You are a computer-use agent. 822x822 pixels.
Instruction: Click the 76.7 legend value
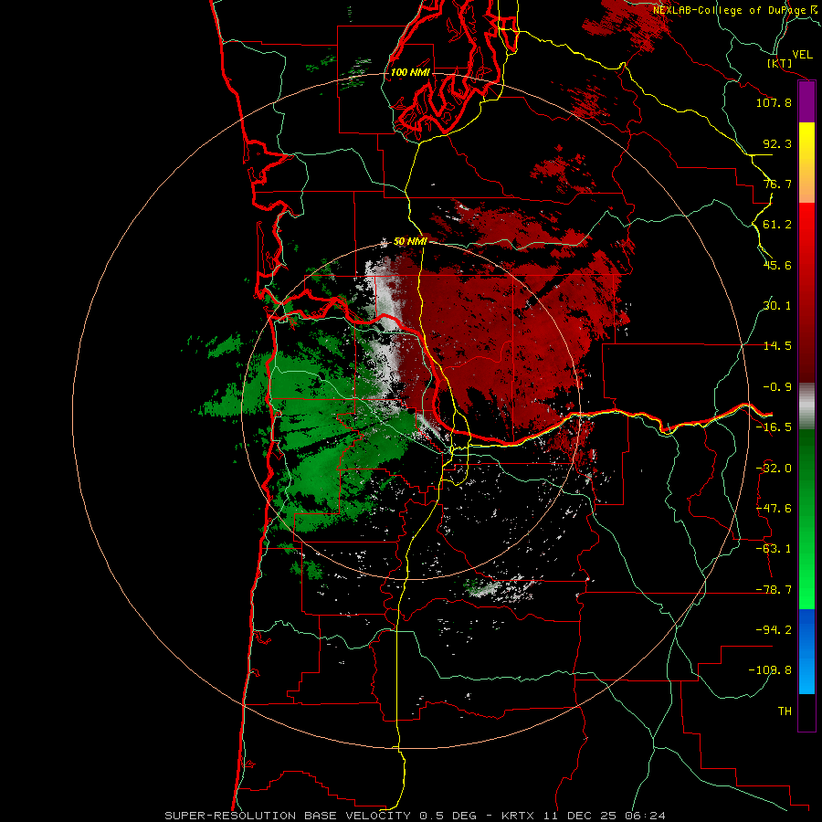[777, 184]
